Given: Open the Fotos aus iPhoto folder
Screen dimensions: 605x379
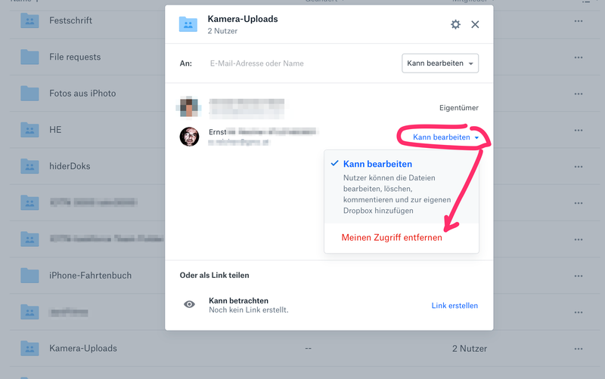Looking at the screenshot, I should click(x=82, y=93).
